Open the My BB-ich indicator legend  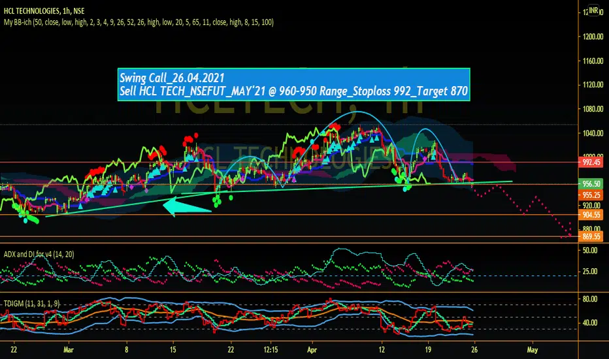[x=139, y=22]
